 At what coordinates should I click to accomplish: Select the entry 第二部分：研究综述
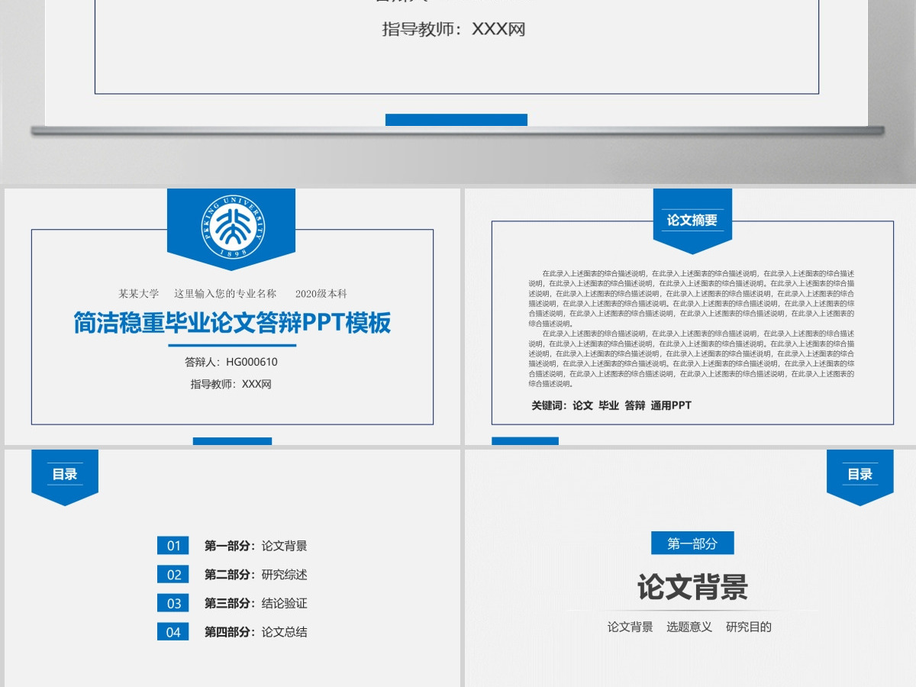(256, 575)
